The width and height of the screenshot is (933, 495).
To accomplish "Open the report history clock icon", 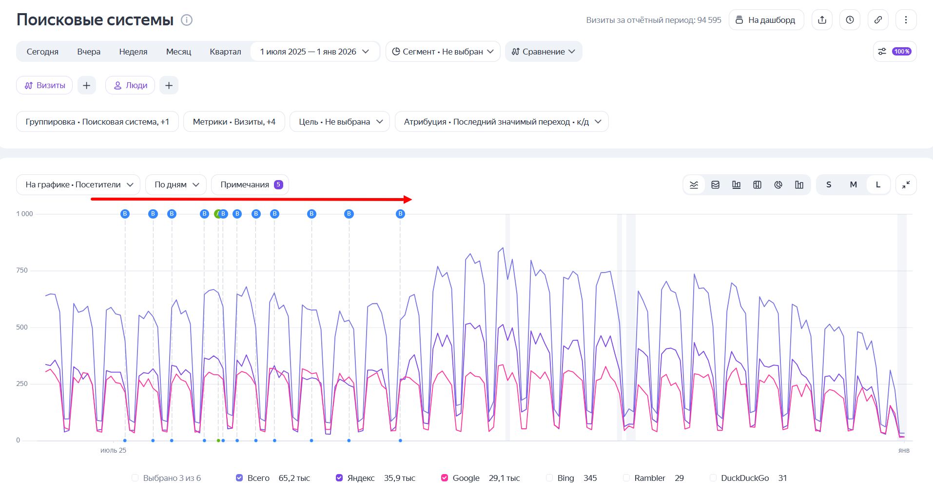I will (850, 20).
